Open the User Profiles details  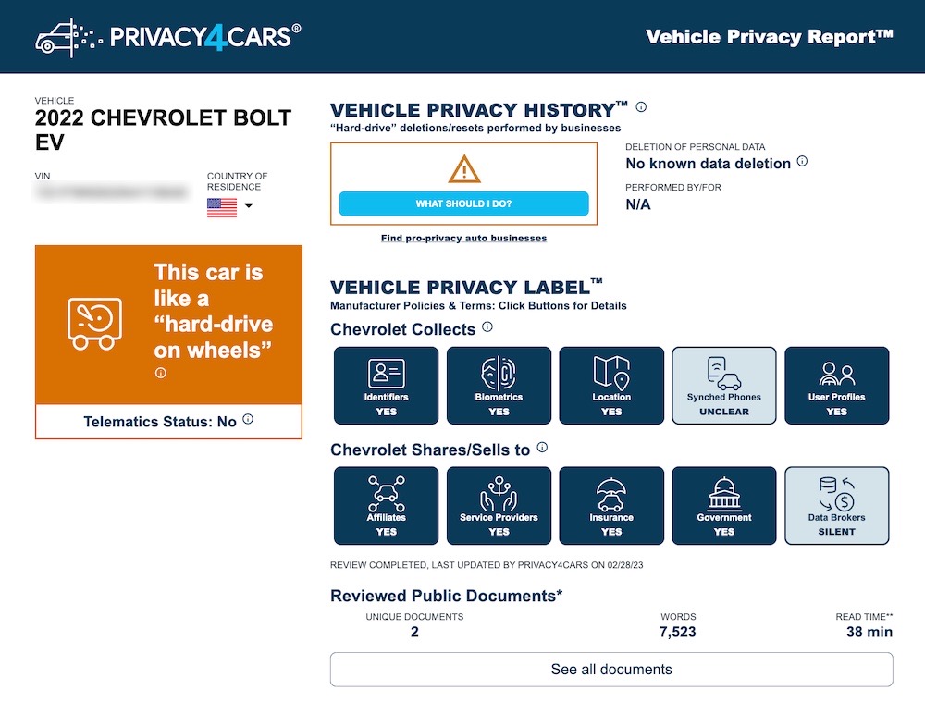pyautogui.click(x=837, y=386)
